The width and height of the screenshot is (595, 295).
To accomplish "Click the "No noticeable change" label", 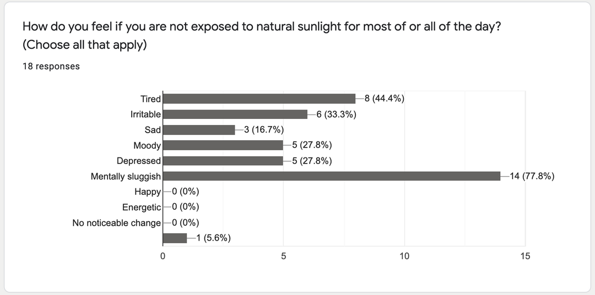I will [x=116, y=223].
